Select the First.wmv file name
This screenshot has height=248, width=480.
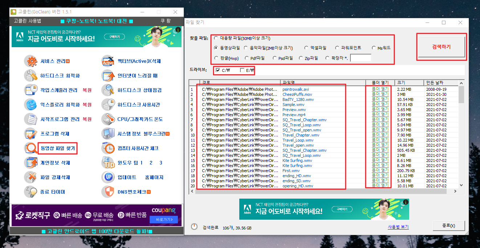(x=291, y=171)
